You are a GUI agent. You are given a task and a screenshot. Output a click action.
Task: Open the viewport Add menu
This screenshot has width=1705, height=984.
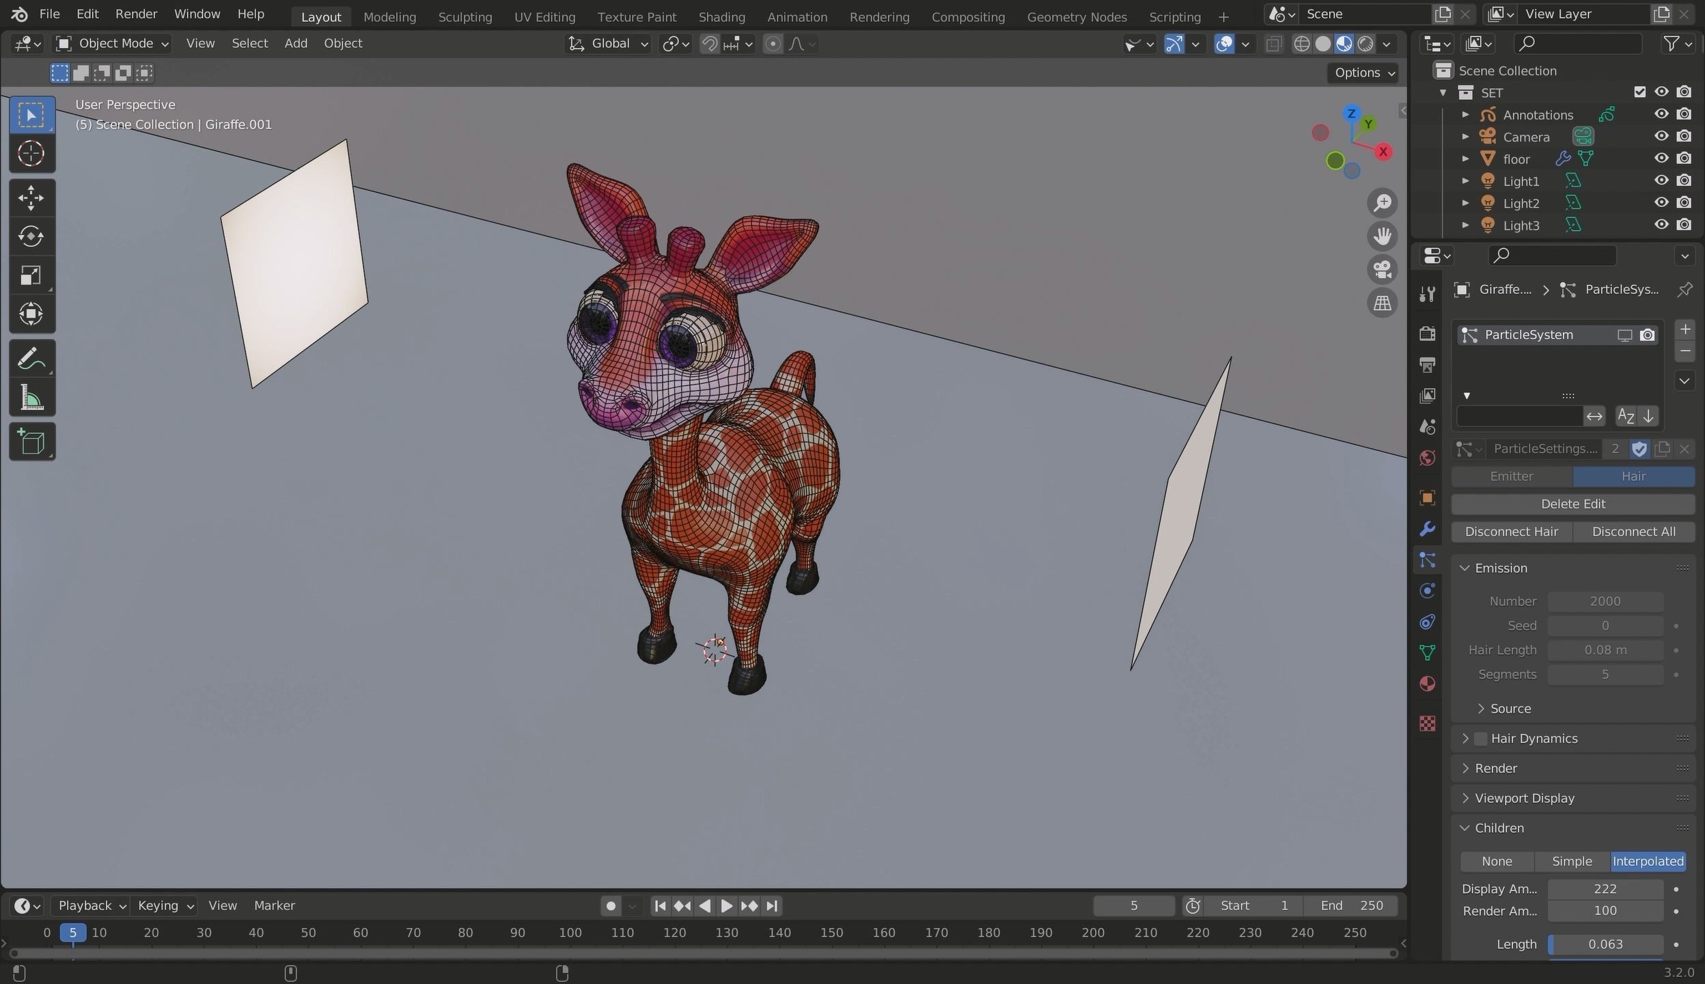point(296,43)
